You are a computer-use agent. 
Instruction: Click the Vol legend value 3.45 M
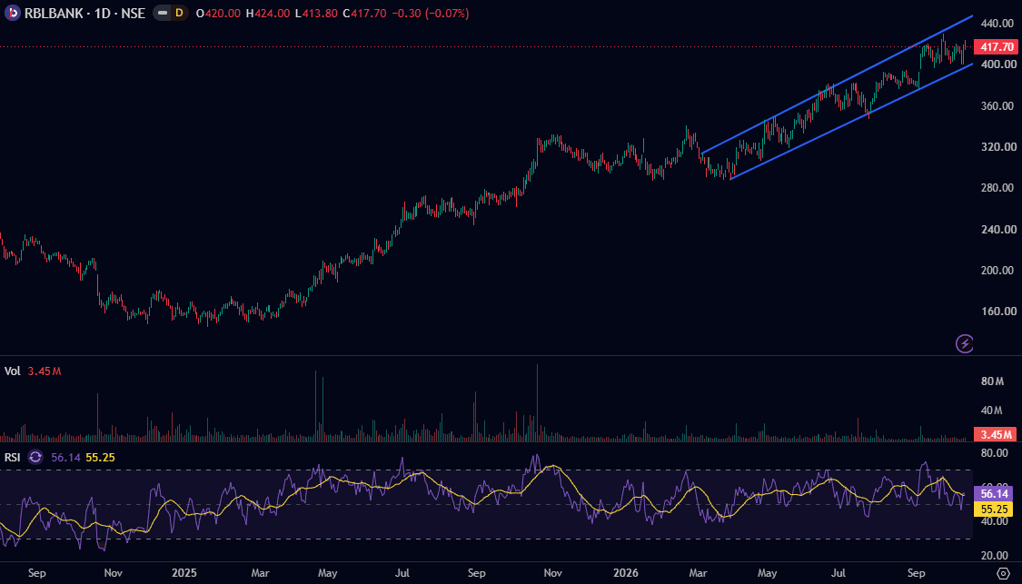coord(45,371)
